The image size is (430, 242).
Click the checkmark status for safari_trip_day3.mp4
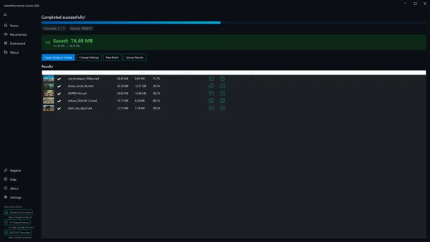(x=59, y=108)
